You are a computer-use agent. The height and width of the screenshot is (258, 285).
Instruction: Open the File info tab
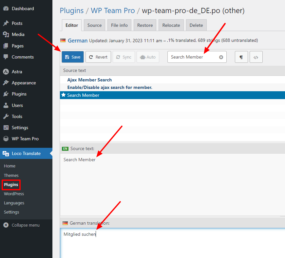[120, 25]
